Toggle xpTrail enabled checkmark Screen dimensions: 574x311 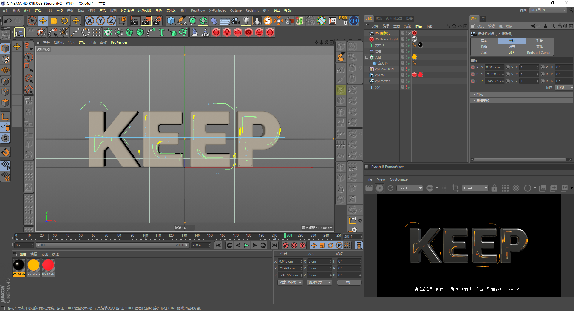409,75
